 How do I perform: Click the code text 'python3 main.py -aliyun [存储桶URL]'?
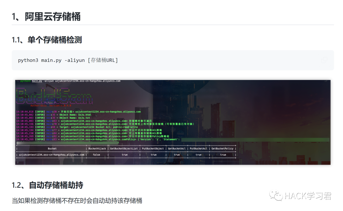[68, 60]
